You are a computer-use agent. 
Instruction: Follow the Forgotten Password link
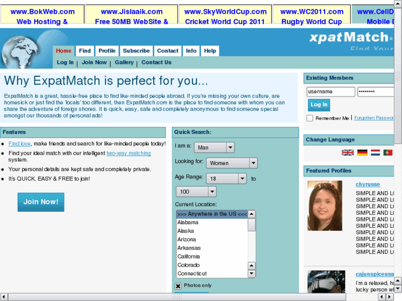pyautogui.click(x=374, y=118)
